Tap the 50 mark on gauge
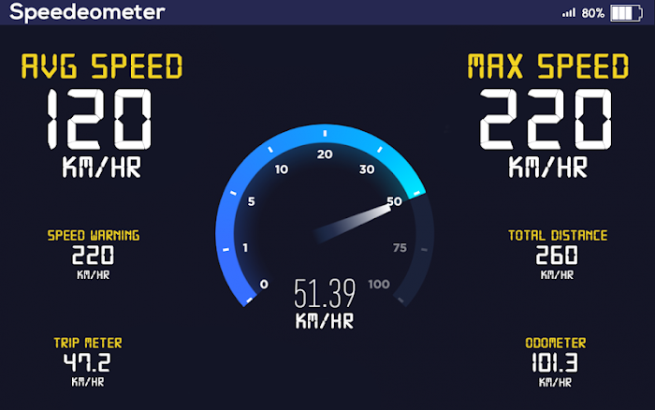The image size is (655, 410). pos(394,201)
